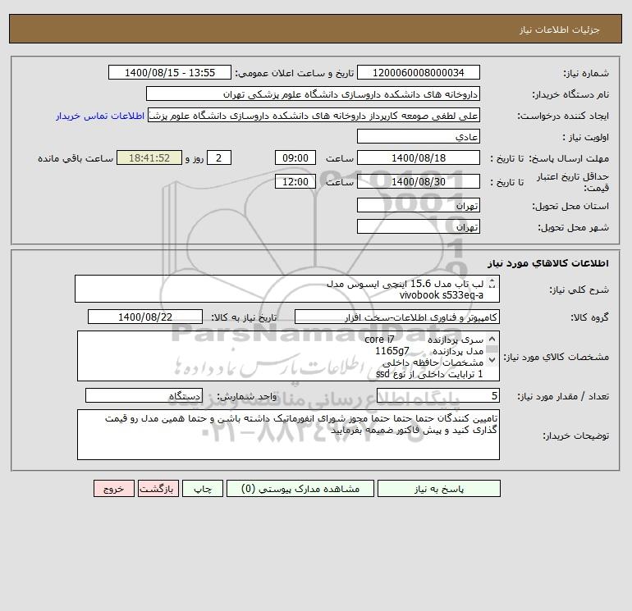Click the شرح کلی نیاز text area
Viewport: 632px width, 611px height.
click(x=287, y=289)
